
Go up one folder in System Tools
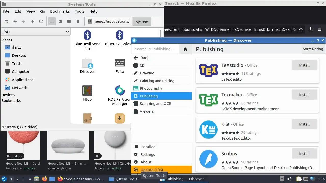click(x=32, y=22)
